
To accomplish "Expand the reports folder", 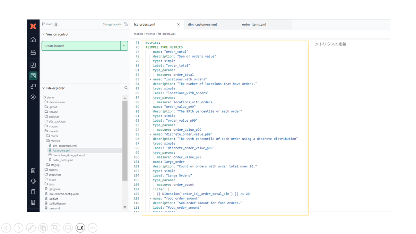I will pyautogui.click(x=51, y=170).
